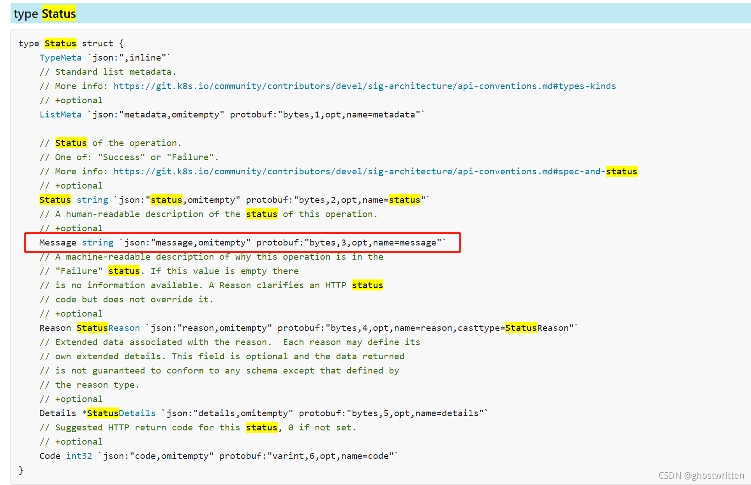Click the string type after Message field
Screen dimensions: 751x485
pos(98,242)
